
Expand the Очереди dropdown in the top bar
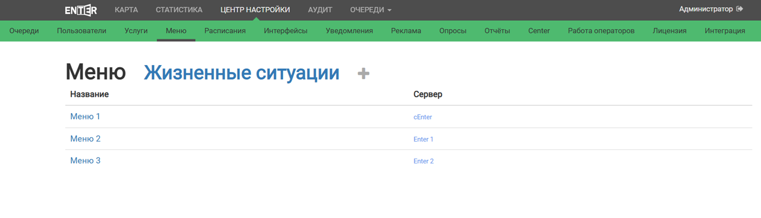pos(371,10)
